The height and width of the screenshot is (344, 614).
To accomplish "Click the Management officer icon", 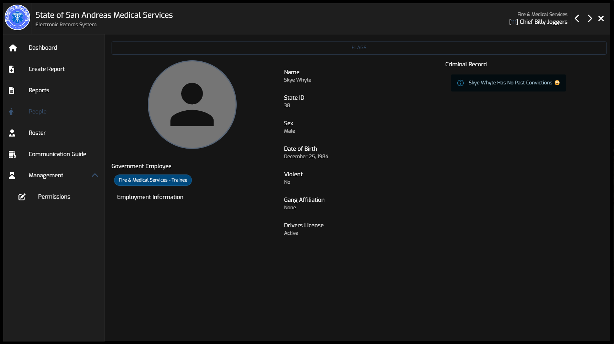I will pyautogui.click(x=12, y=176).
